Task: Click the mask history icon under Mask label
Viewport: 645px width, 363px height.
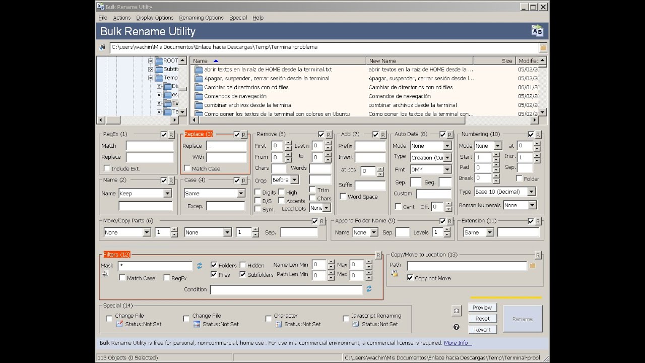Action: click(x=105, y=274)
